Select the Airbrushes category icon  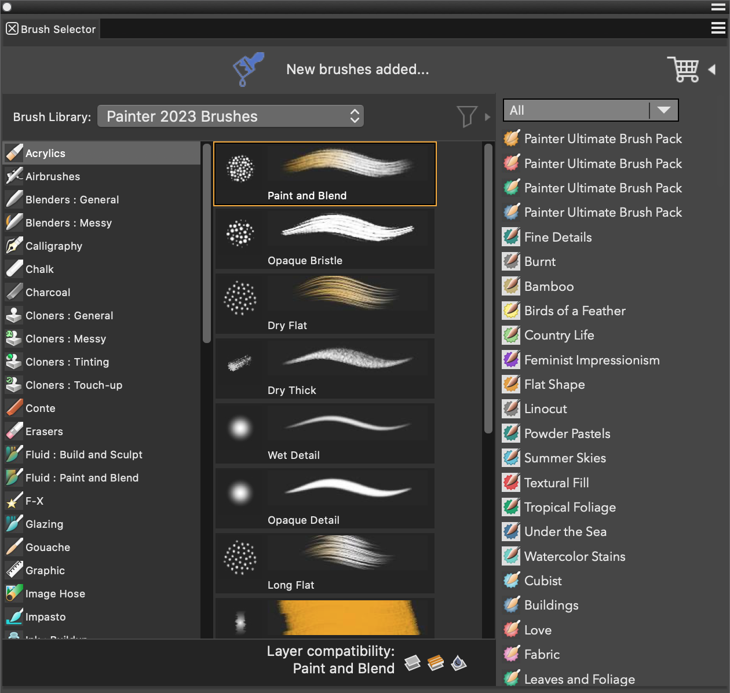coord(14,176)
